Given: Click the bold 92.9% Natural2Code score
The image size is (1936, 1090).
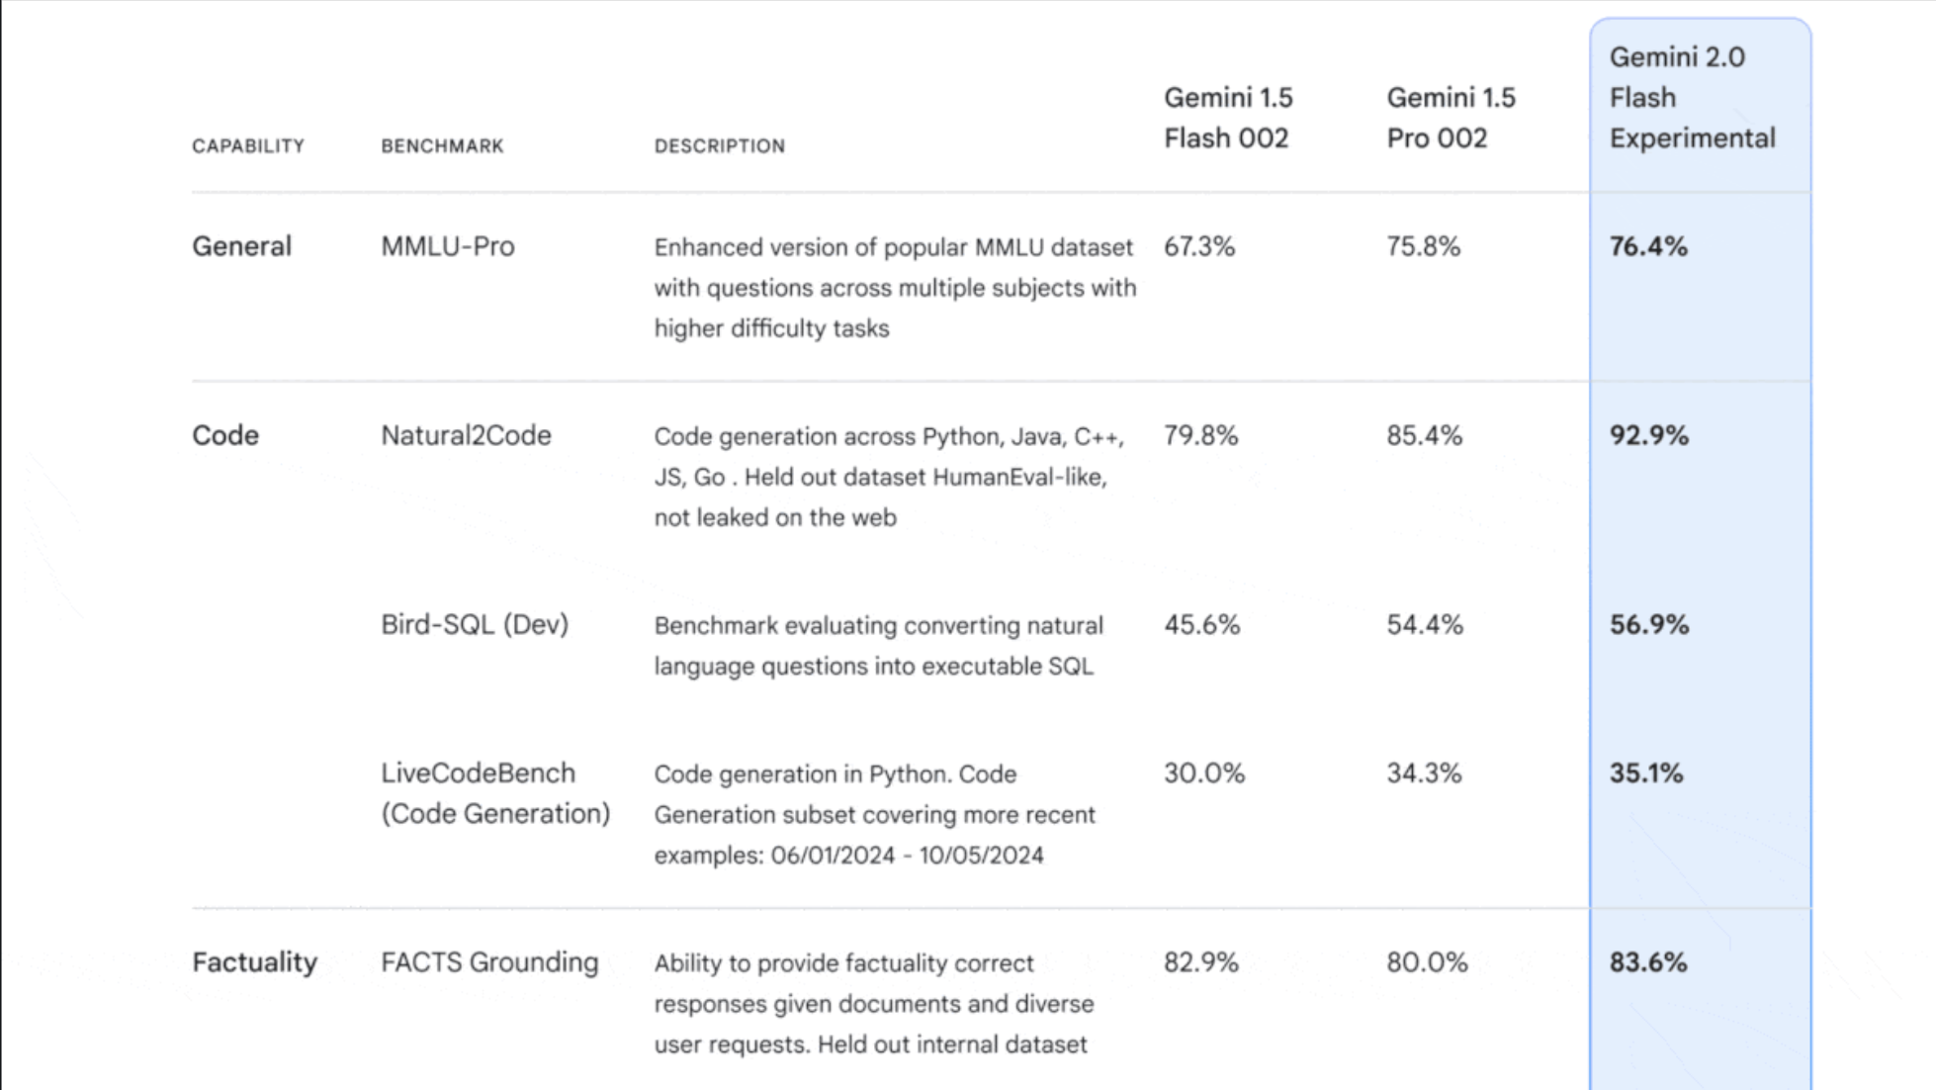Looking at the screenshot, I should [x=1648, y=435].
